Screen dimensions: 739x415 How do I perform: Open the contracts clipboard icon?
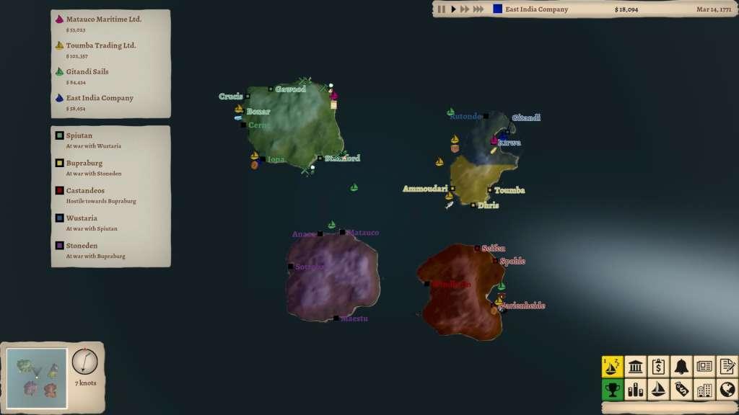[659, 368]
